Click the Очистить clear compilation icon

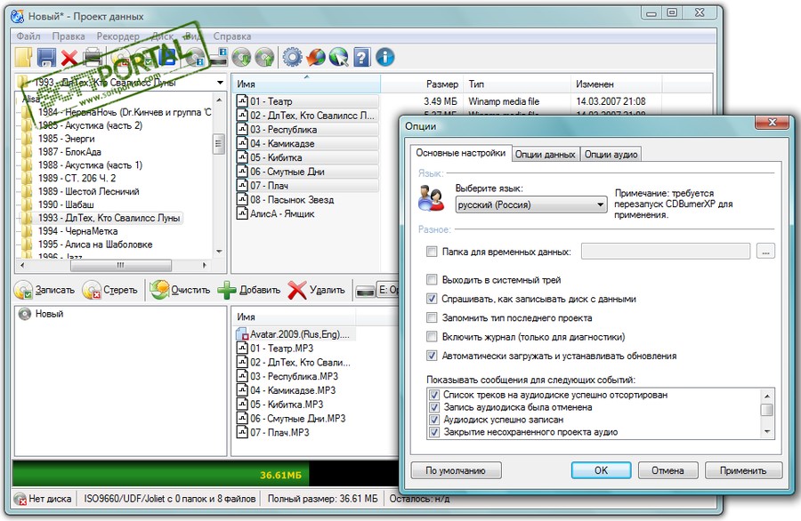pos(159,289)
